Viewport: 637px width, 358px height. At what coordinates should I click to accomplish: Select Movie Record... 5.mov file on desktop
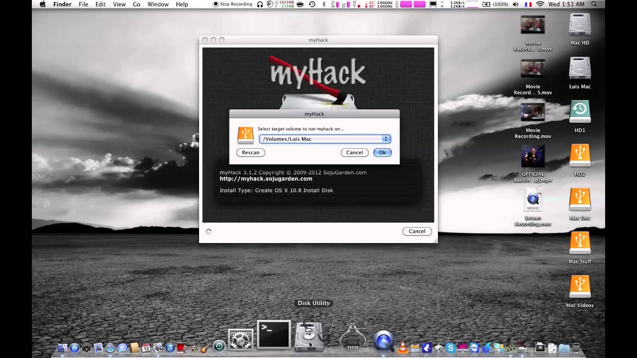point(532,69)
